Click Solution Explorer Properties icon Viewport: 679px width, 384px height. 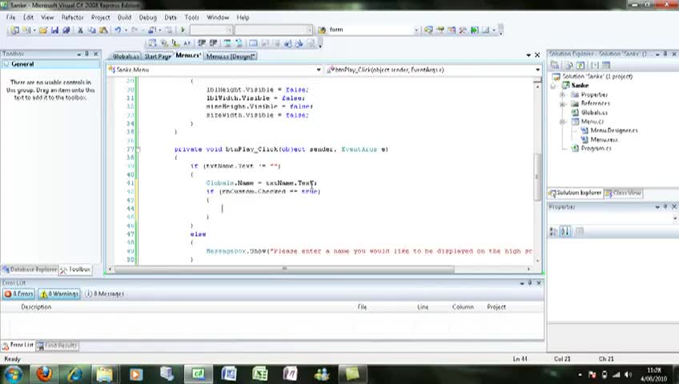point(555,66)
